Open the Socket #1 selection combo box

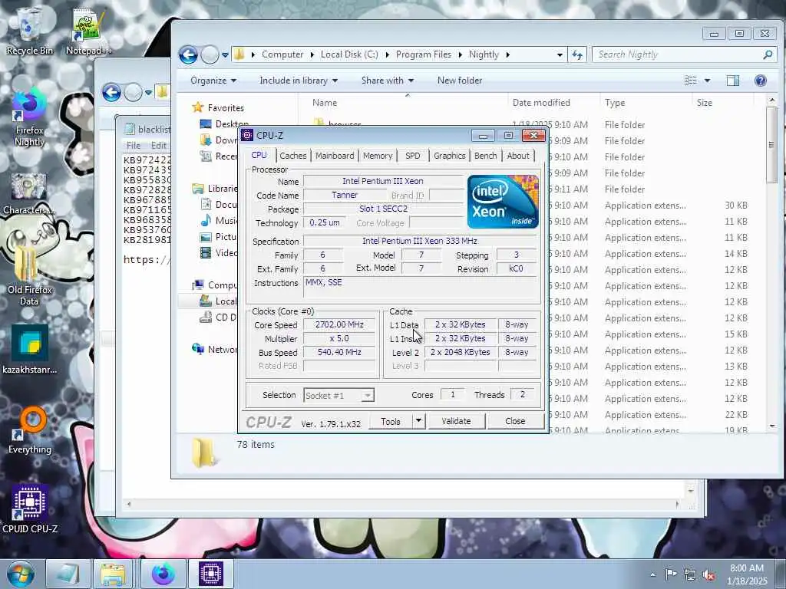tap(339, 395)
